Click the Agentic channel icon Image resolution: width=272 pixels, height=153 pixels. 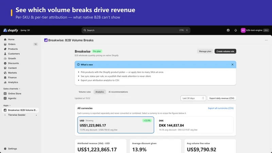click(x=5, y=98)
